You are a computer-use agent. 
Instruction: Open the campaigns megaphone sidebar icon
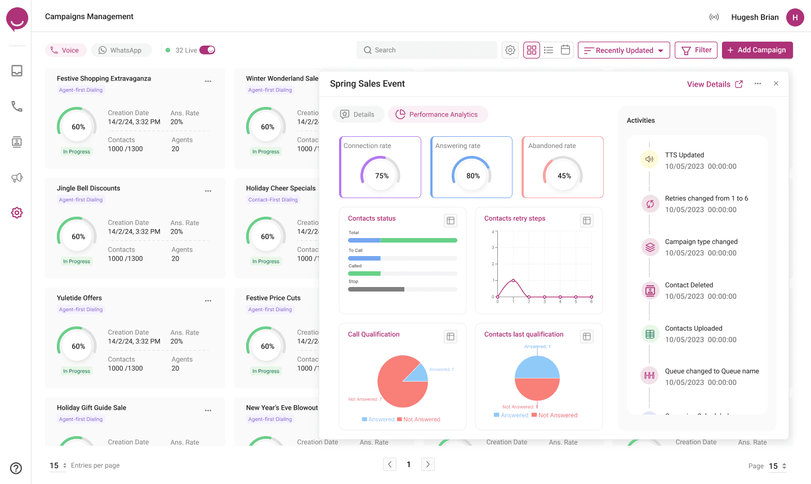click(x=17, y=177)
